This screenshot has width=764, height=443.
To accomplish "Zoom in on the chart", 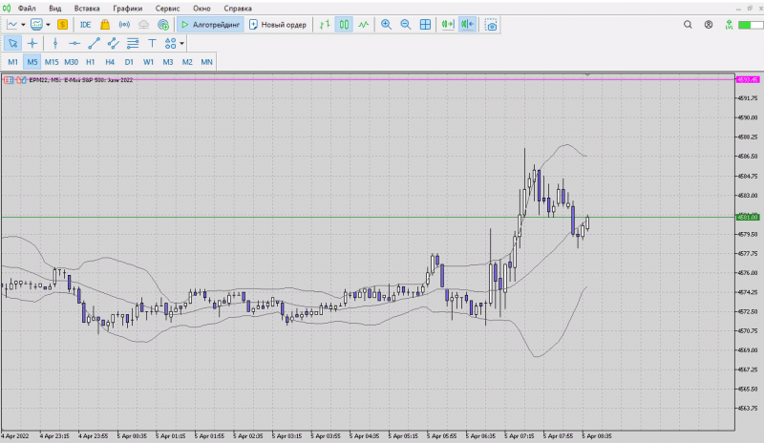I will (x=386, y=25).
